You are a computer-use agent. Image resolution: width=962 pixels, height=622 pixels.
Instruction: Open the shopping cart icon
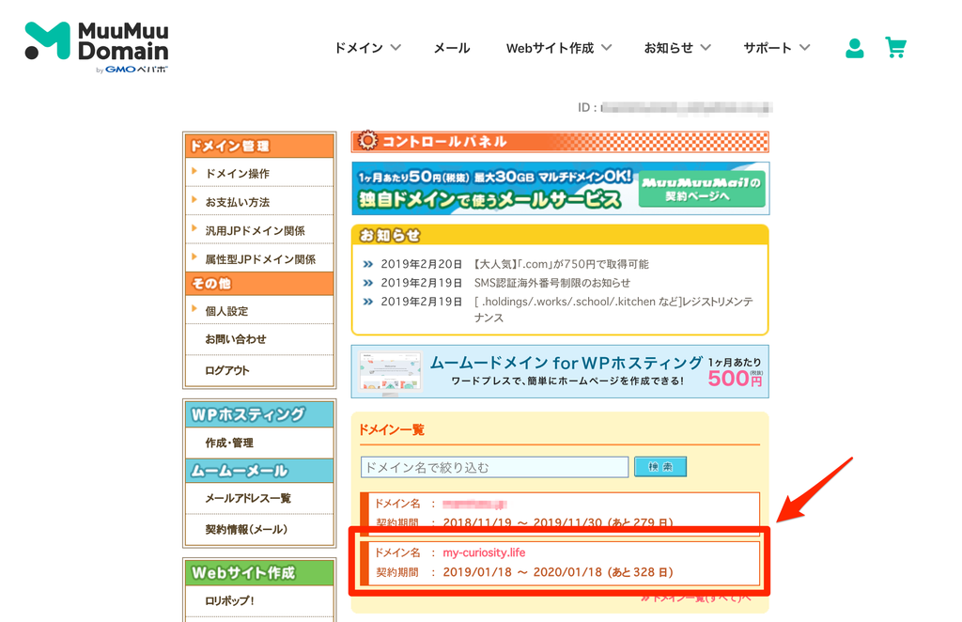pyautogui.click(x=895, y=47)
